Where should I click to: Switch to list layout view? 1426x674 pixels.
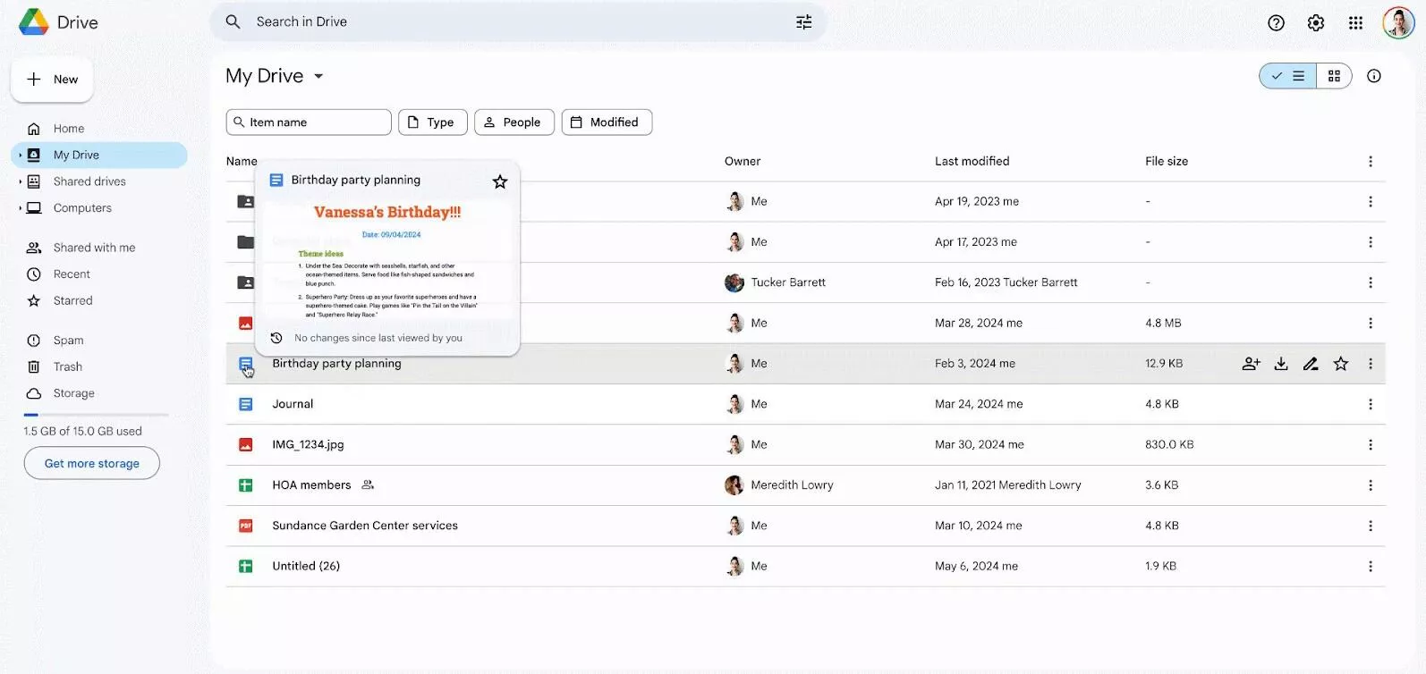(x=1287, y=76)
